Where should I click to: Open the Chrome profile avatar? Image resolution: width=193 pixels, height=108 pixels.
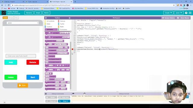click(188, 5)
